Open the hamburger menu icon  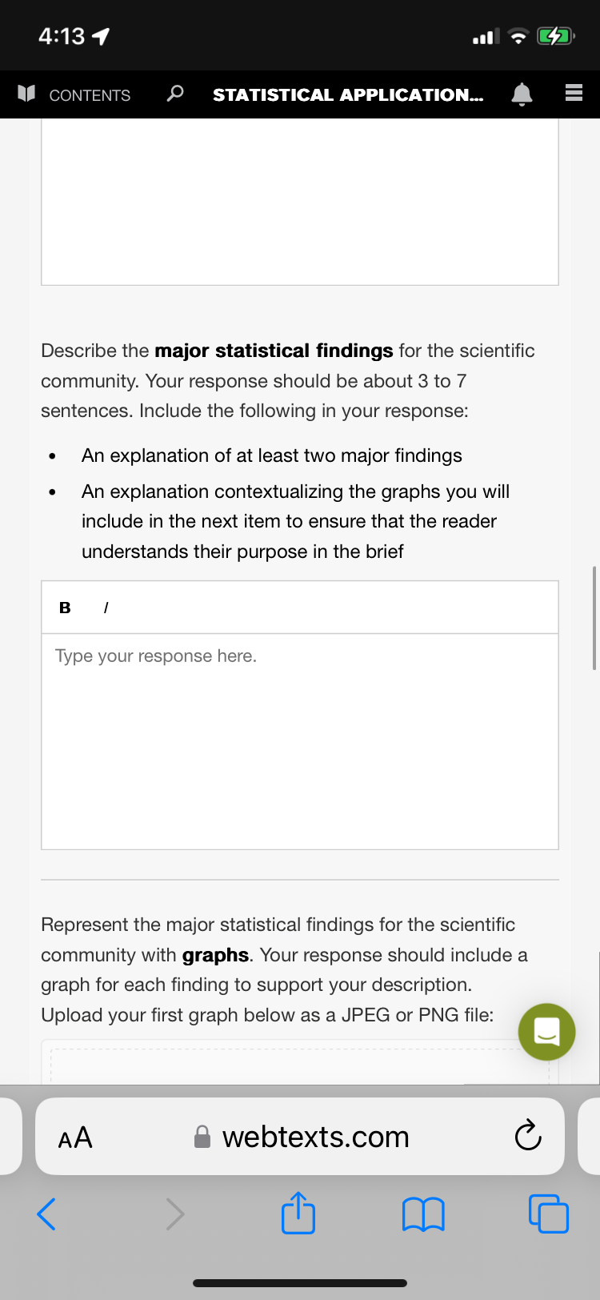click(574, 94)
